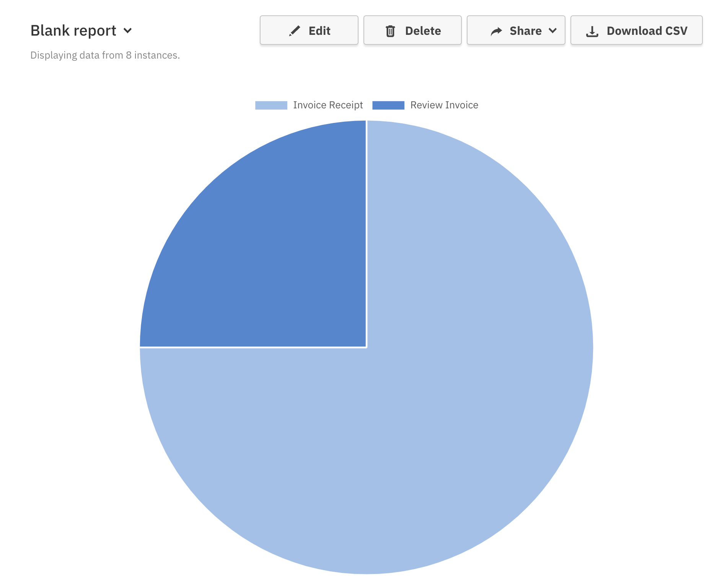Image resolution: width=712 pixels, height=587 pixels.
Task: Click 'Displaying data from 8 instances.' text
Action: [105, 56]
